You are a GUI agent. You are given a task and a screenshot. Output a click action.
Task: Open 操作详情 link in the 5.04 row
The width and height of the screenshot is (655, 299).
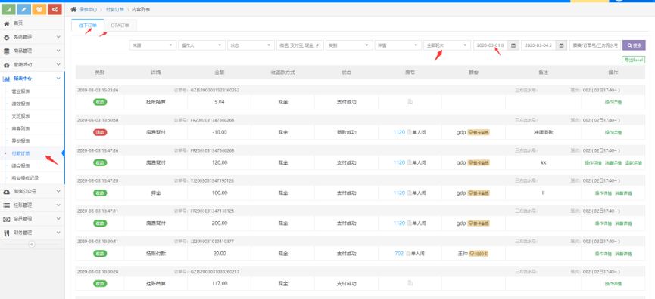coord(613,102)
